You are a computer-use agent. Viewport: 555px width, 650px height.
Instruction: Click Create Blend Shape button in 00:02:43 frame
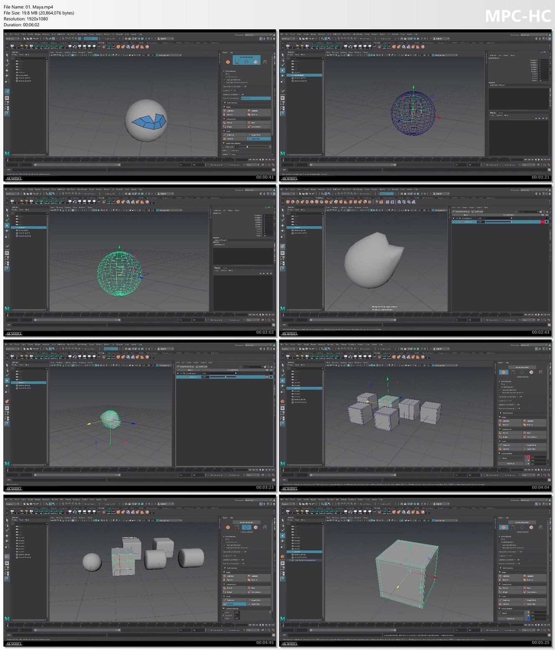461,211
